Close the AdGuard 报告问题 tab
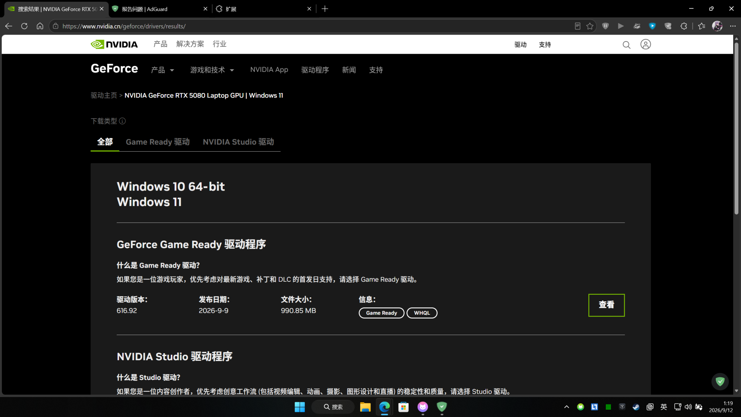The height and width of the screenshot is (417, 741). coord(205,9)
